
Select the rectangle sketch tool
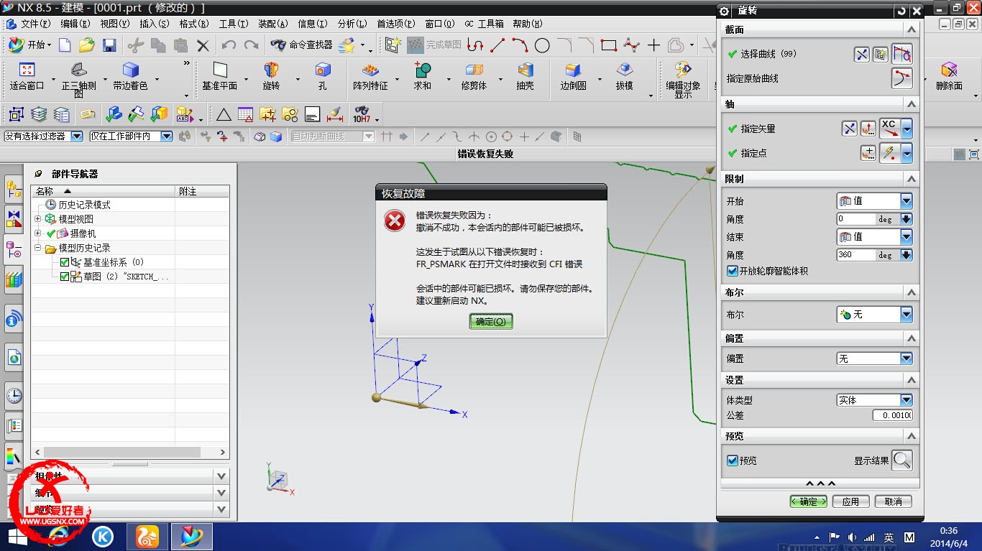609,45
